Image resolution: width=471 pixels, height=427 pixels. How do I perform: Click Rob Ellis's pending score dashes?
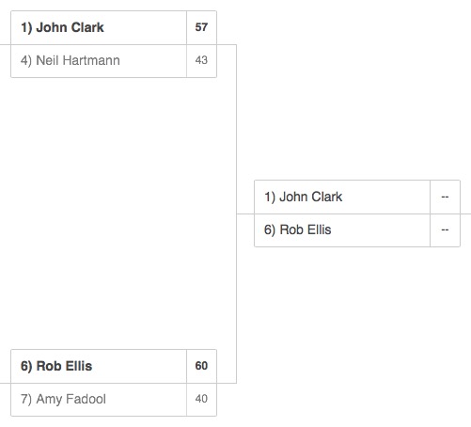click(x=445, y=230)
